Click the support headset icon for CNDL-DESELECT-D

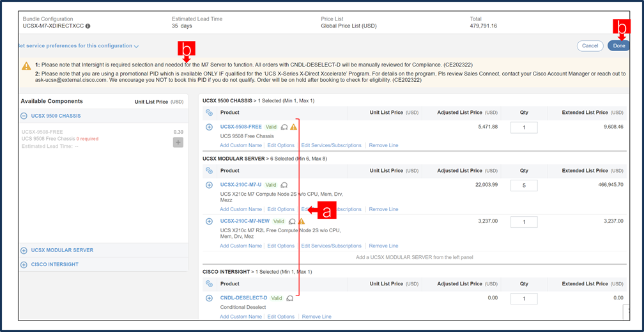(290, 298)
